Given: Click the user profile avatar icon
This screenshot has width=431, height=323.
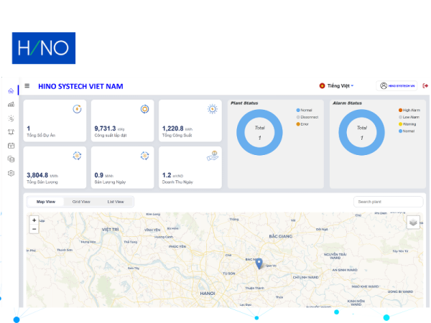Looking at the screenshot, I should coord(384,86).
